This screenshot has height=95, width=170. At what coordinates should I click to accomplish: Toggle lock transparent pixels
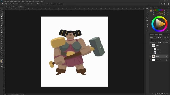click(x=153, y=42)
